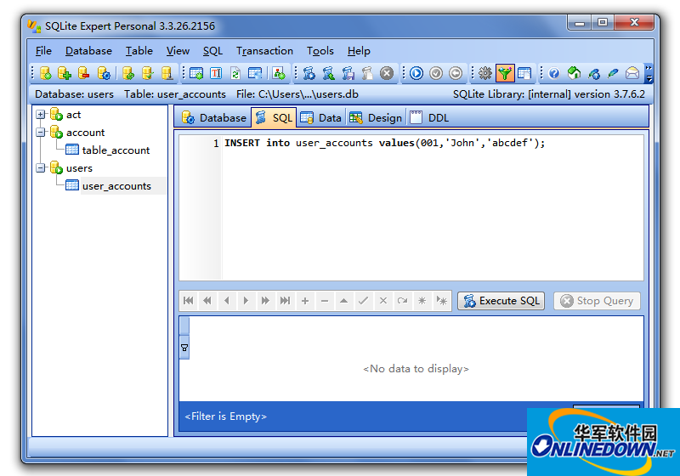The width and height of the screenshot is (680, 476).
Task: Click the new schema diagram icon in toolbar
Action: (279, 73)
